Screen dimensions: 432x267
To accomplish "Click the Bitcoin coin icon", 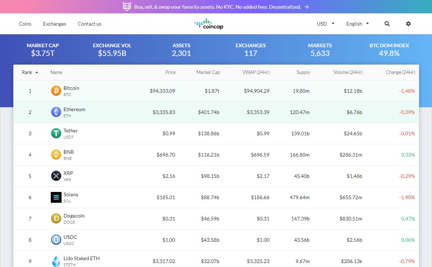I will [x=56, y=91].
